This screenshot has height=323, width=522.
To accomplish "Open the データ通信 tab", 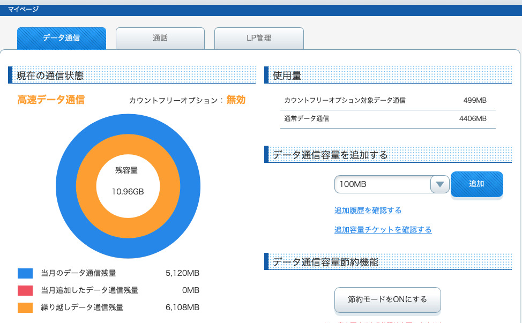I will [61, 39].
